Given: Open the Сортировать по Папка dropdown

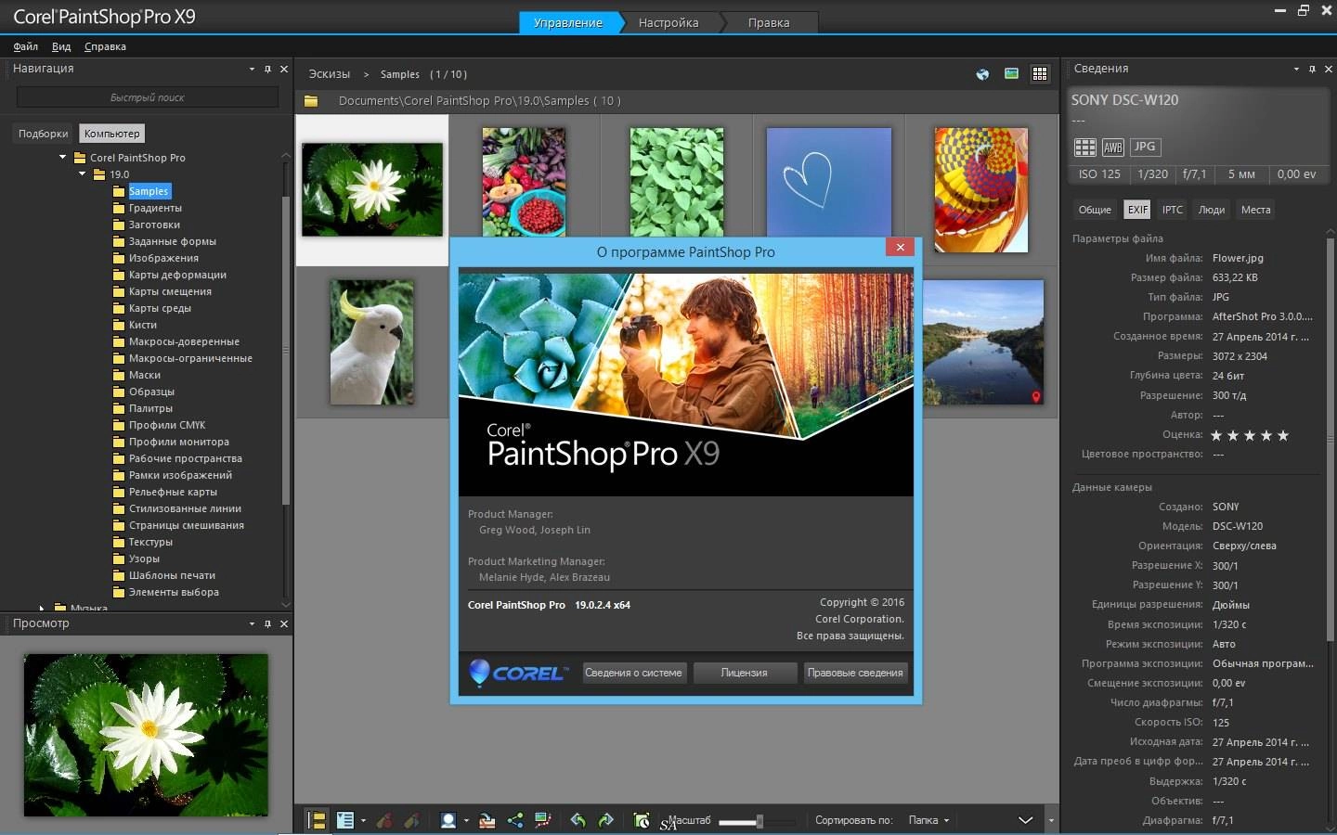Looking at the screenshot, I should tap(928, 820).
